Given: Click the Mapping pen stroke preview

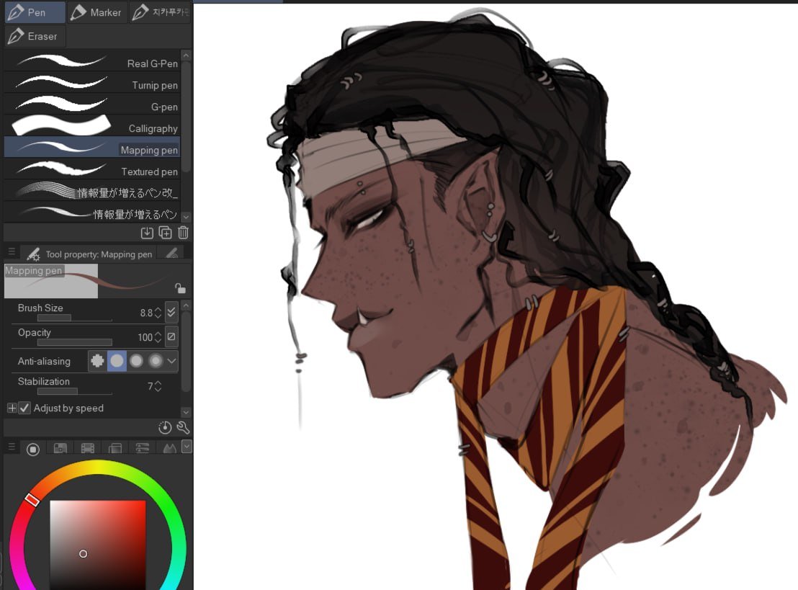Looking at the screenshot, I should coord(92,280).
